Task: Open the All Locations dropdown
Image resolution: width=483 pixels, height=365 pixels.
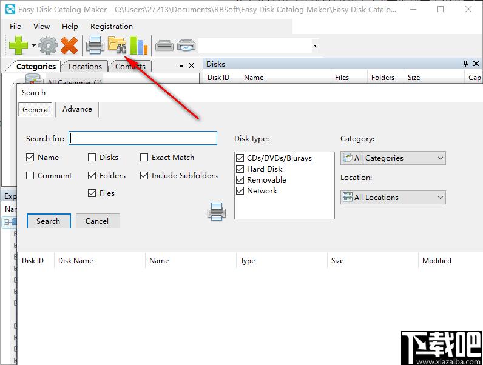Action: (x=393, y=198)
